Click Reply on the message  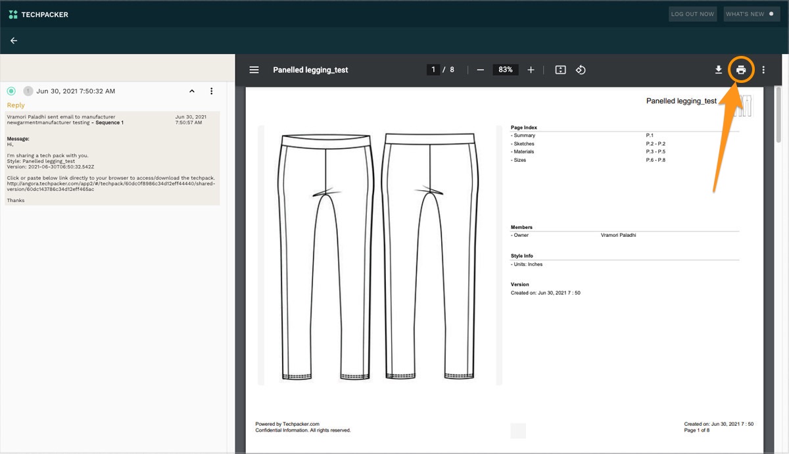click(16, 105)
